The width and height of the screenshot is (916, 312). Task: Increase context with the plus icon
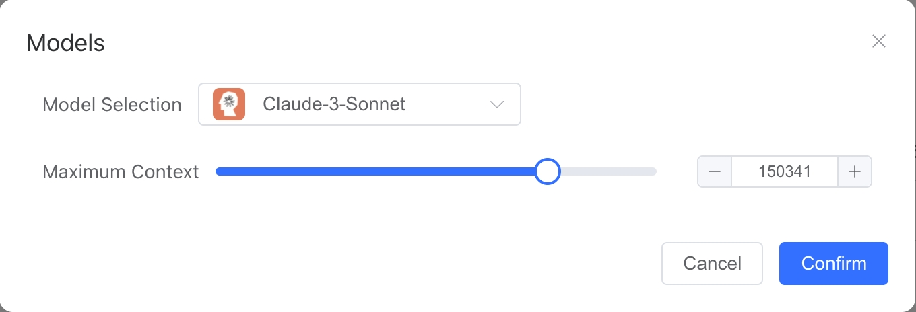(x=855, y=171)
